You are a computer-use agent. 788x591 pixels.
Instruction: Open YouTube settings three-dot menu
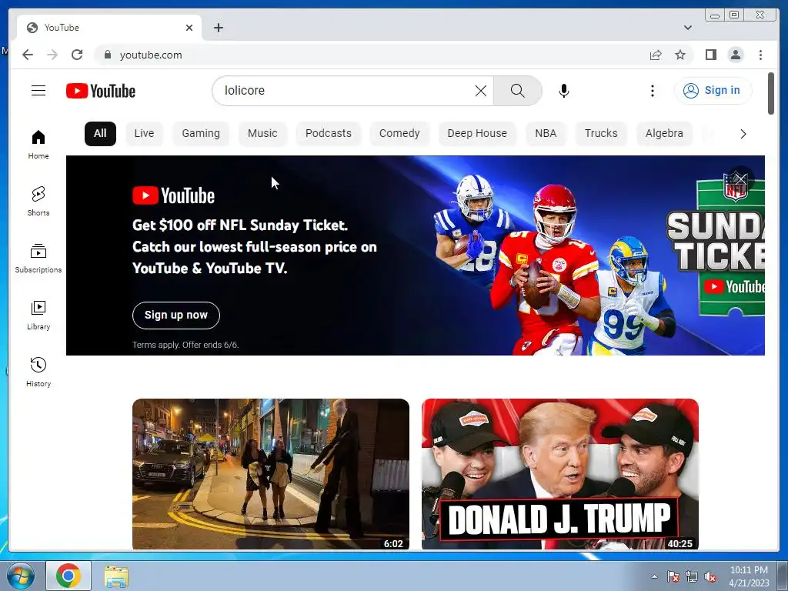pos(653,91)
